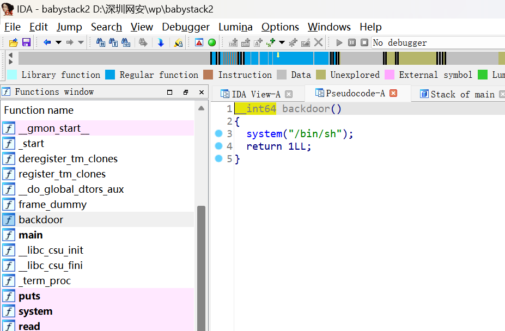Open the forward arrow history dropdown
Image resolution: width=505 pixels, height=331 pixels.
(81, 42)
